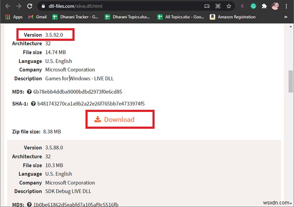Open the QR code icon in address bar
The image size is (294, 207).
tap(218, 6)
